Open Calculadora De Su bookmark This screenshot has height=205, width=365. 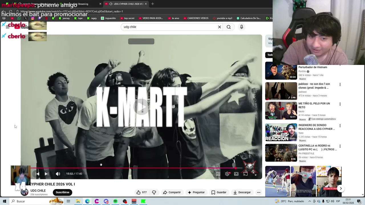pos(248,18)
